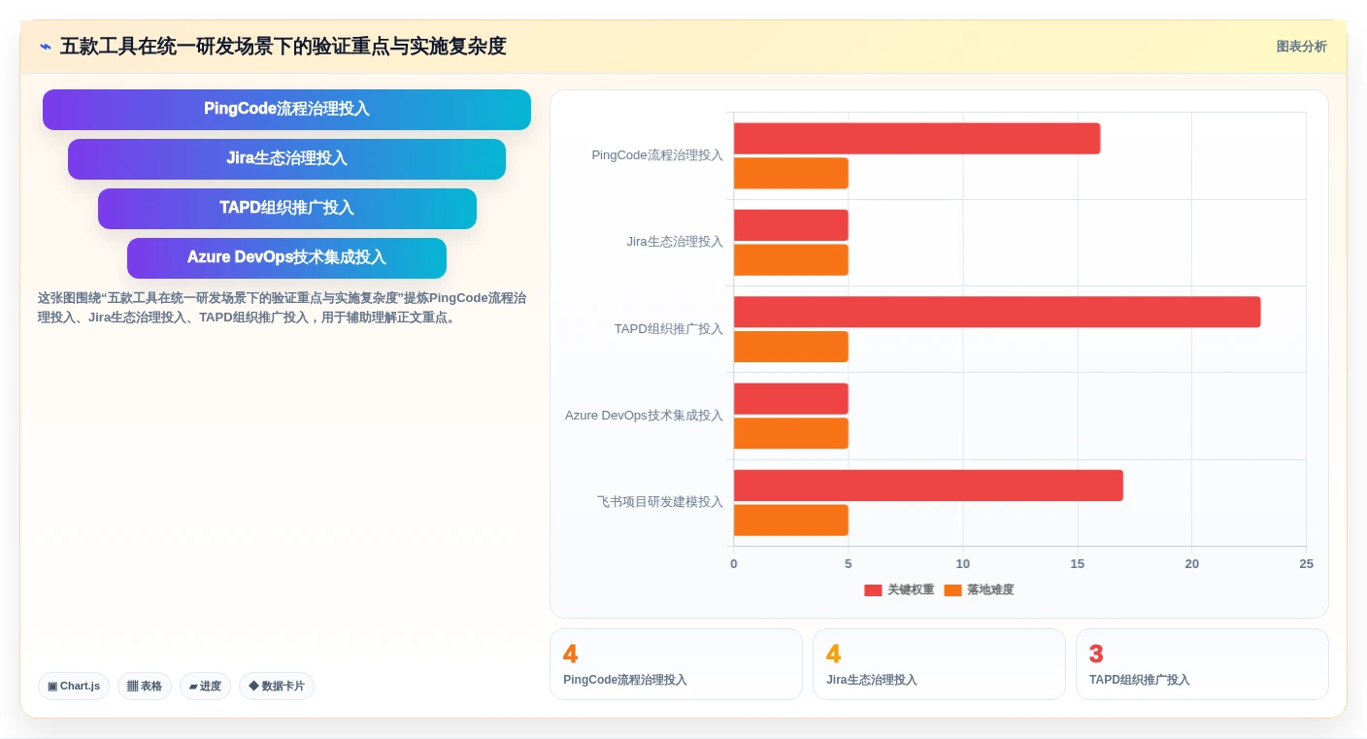Click the 飞书项目研发建模投入 chart axis label
The height and width of the screenshot is (739, 1367).
click(x=660, y=502)
